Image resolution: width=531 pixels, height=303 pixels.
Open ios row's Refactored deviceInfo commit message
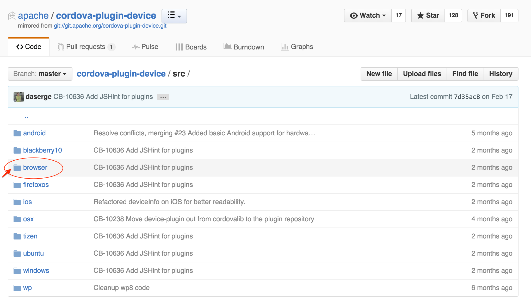pyautogui.click(x=170, y=202)
